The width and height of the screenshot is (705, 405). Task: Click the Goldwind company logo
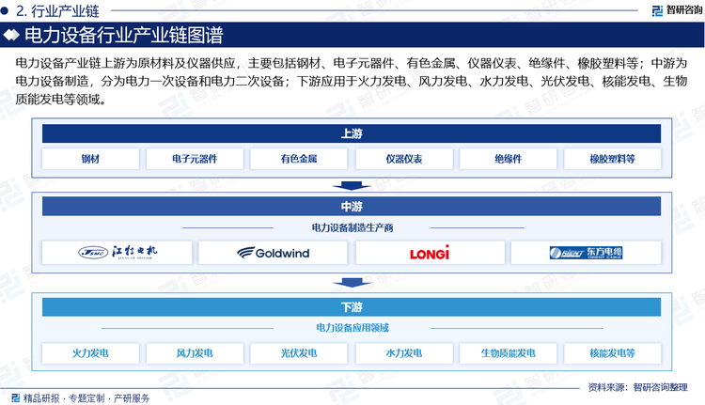[x=273, y=253]
